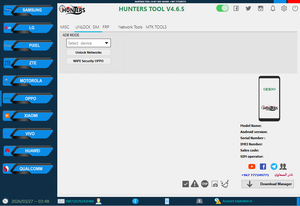Click the broom clean-log icon
The height and width of the screenshot is (206, 300).
(225, 184)
